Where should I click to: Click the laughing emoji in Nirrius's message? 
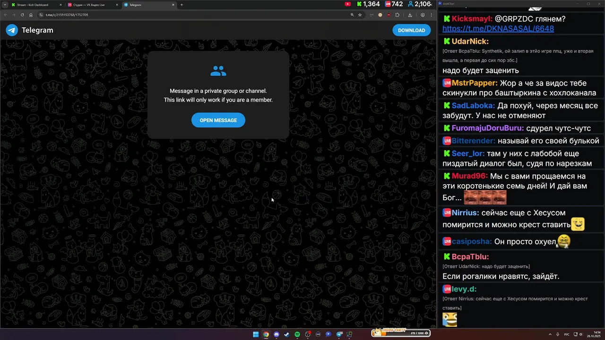[578, 224]
